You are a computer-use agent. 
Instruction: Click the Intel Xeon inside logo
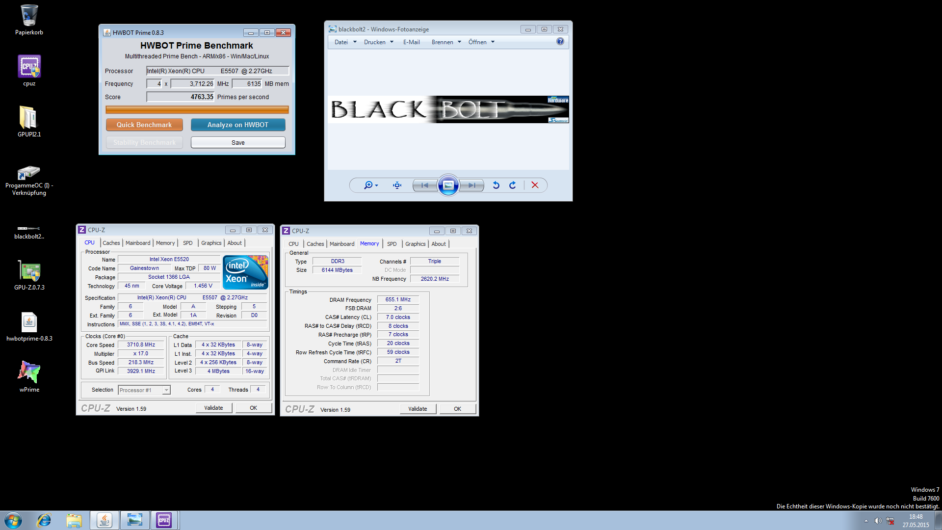pos(245,272)
